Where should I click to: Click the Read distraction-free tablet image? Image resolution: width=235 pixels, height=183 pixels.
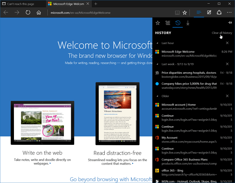117,114
